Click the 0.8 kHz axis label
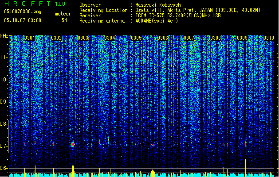The width and height of the screenshot is (279, 177). tap(4, 124)
